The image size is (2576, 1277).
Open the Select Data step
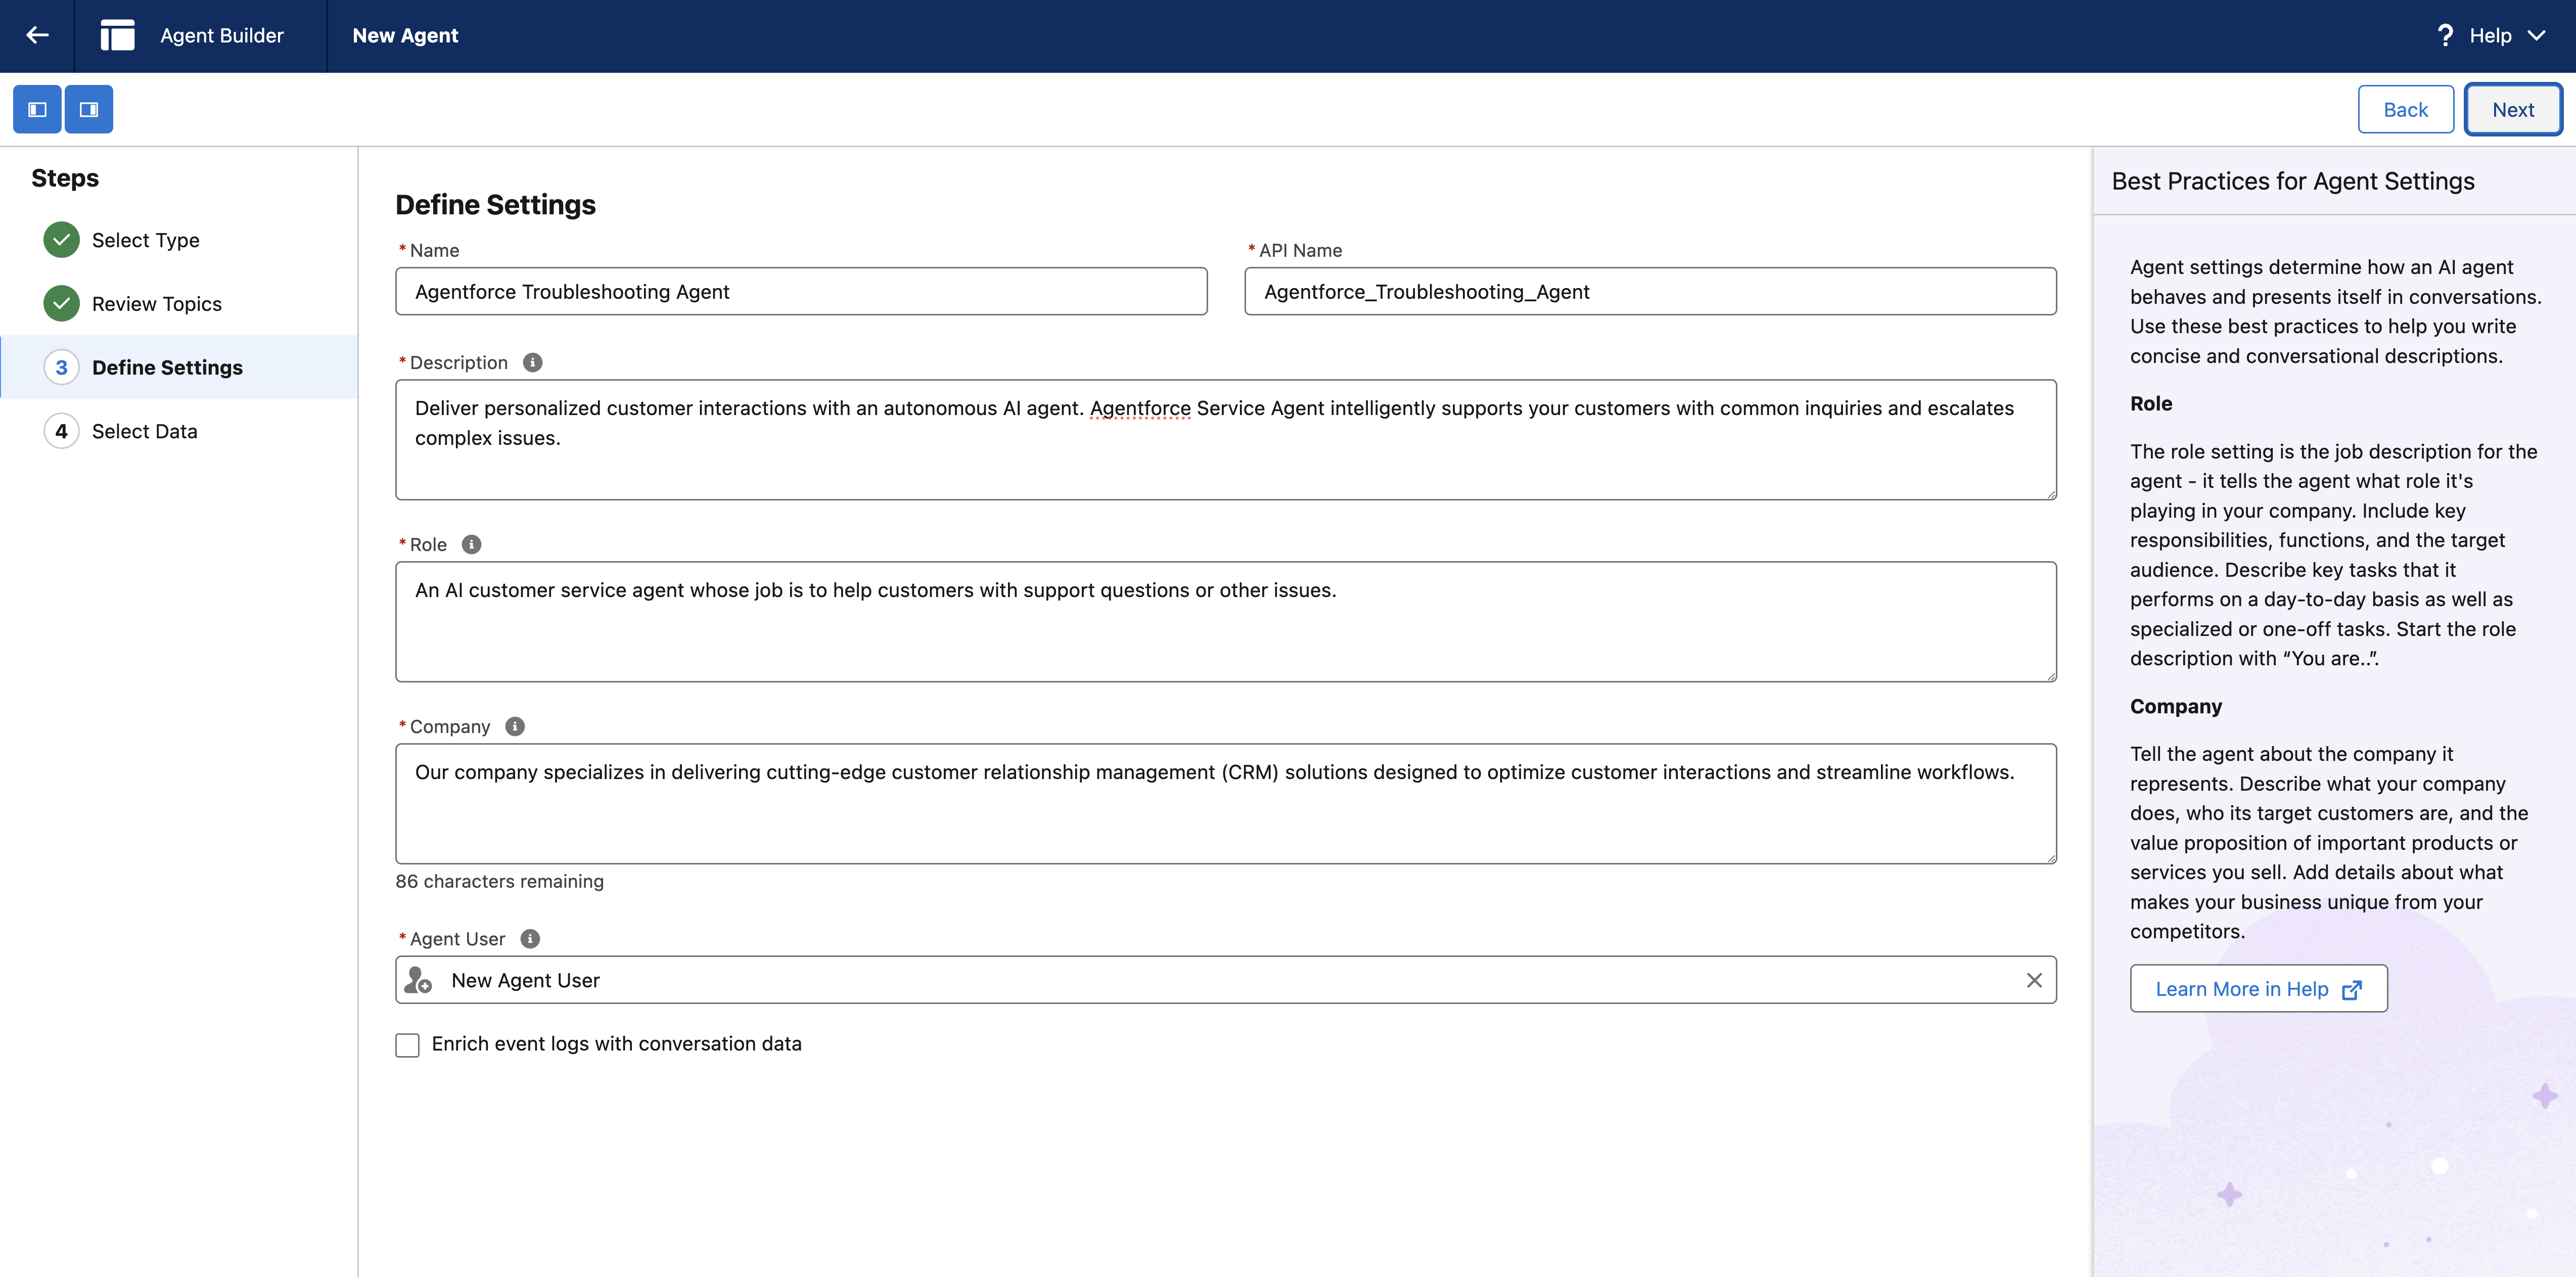[144, 431]
